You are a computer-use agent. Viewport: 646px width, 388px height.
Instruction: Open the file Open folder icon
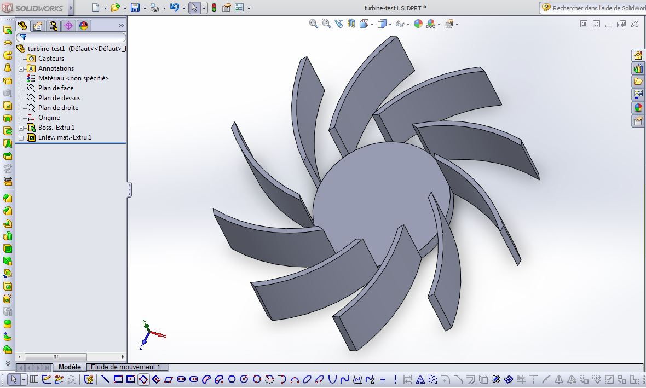pyautogui.click(x=116, y=8)
